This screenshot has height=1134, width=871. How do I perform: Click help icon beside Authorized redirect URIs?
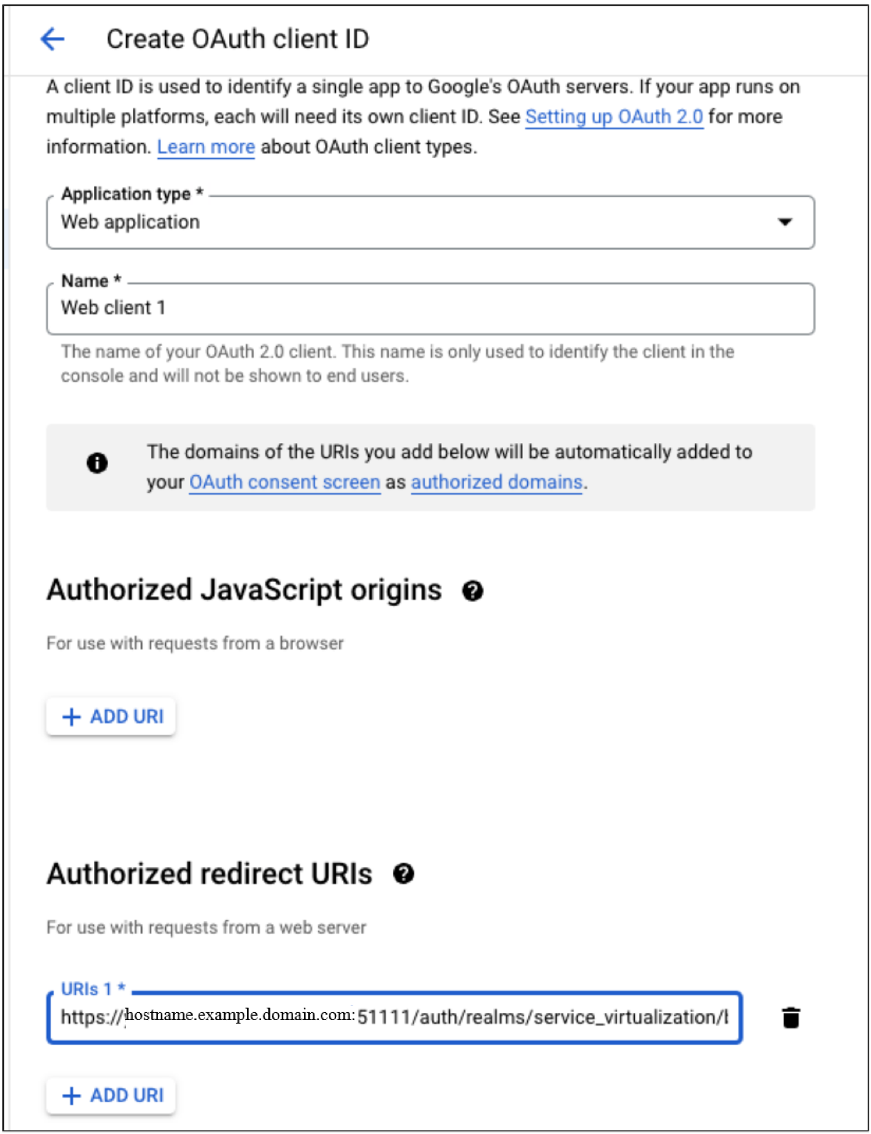[x=403, y=874]
